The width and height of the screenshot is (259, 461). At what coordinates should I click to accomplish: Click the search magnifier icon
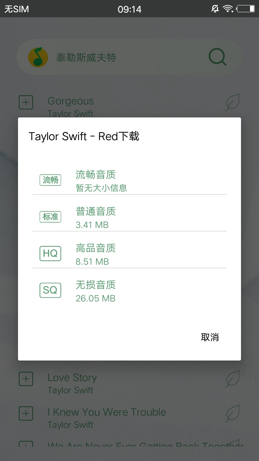[x=217, y=57]
